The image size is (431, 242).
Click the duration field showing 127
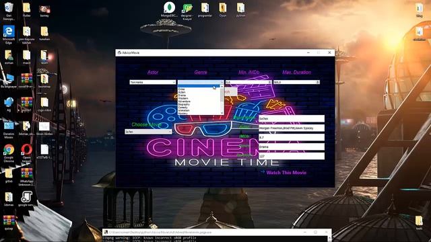point(292,156)
